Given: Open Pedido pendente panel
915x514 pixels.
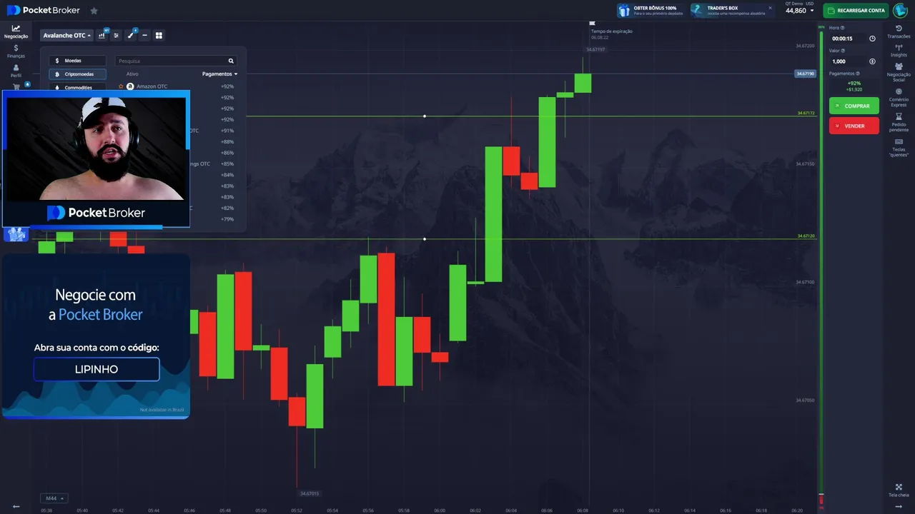Looking at the screenshot, I should click(899, 122).
